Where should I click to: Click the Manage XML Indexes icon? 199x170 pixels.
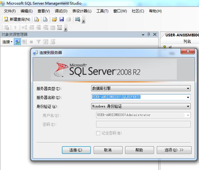point(46,27)
